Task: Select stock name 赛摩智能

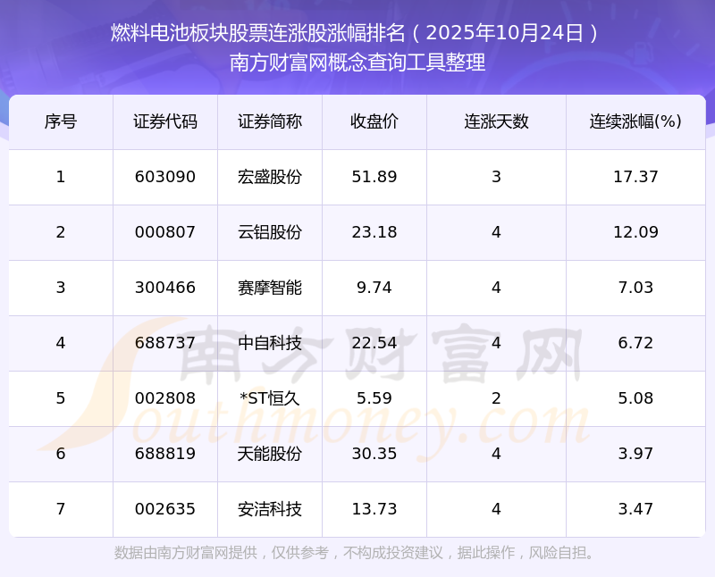Action: [x=270, y=288]
